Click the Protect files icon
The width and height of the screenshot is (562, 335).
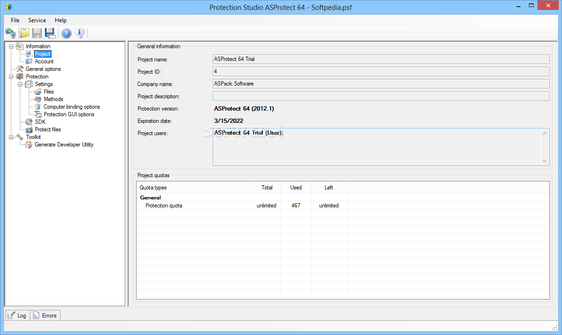[x=29, y=129]
